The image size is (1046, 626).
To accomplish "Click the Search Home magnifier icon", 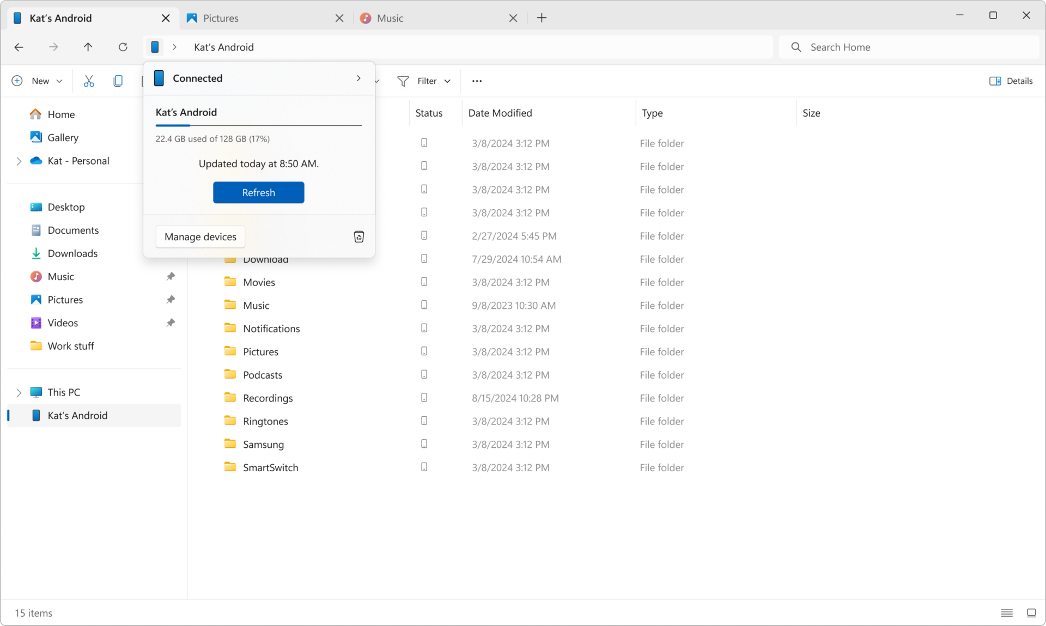I will pos(796,47).
